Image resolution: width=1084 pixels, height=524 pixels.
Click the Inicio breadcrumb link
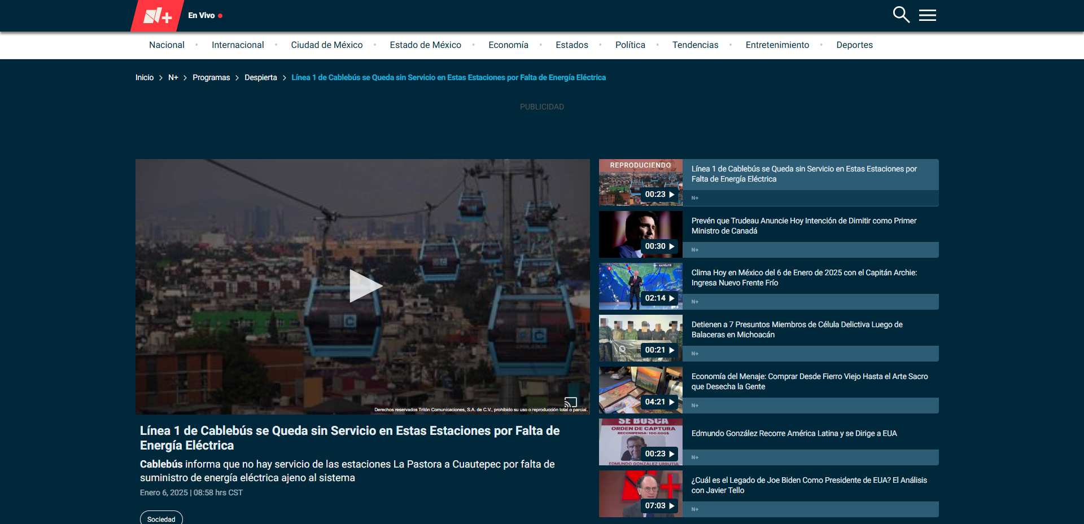click(145, 78)
